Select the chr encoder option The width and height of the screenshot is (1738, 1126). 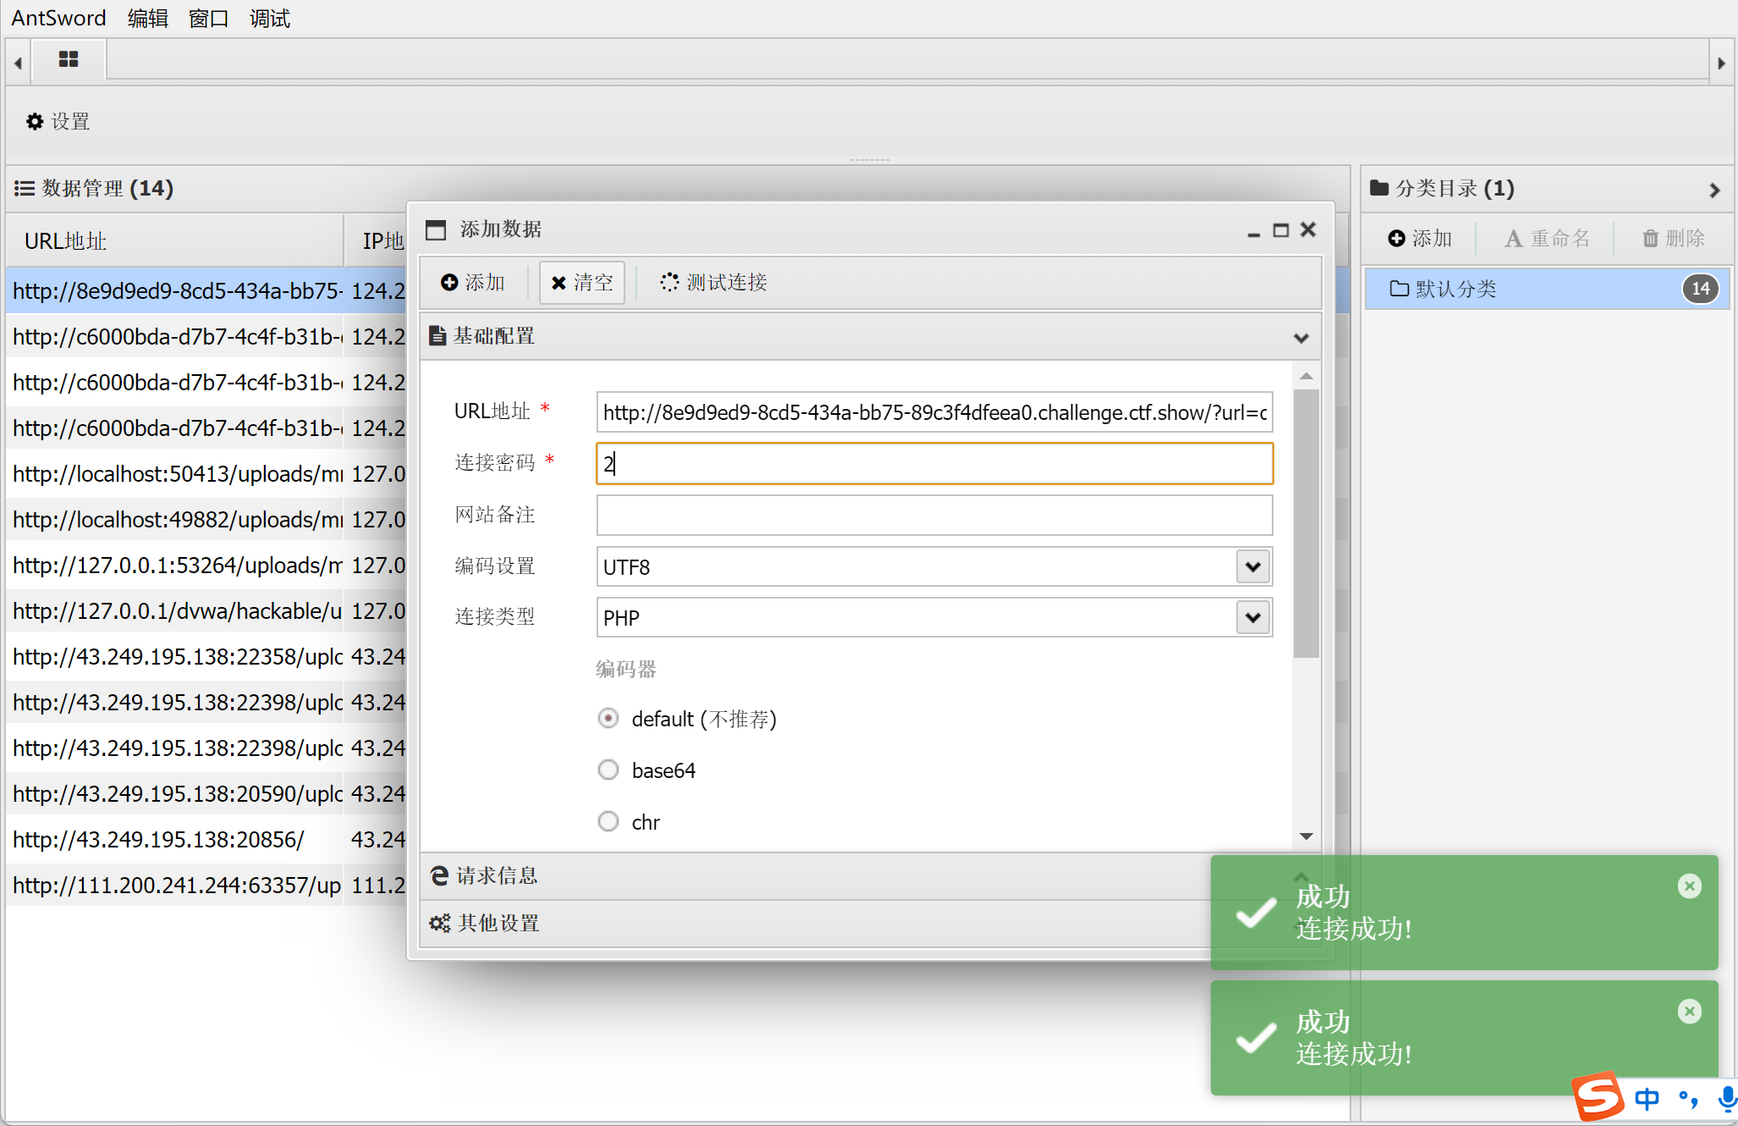[608, 822]
